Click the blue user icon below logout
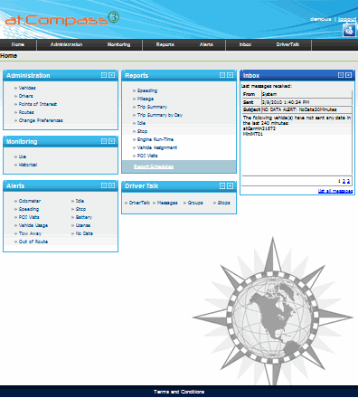Screen dimensions: 358x398 (x=349, y=31)
